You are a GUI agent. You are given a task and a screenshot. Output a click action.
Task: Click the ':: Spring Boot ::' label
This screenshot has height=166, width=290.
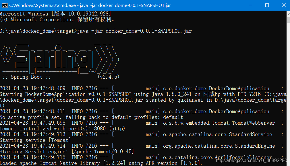click(26, 77)
